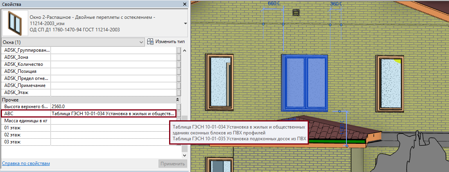Select the blue highlighted double window

coord(305,83)
